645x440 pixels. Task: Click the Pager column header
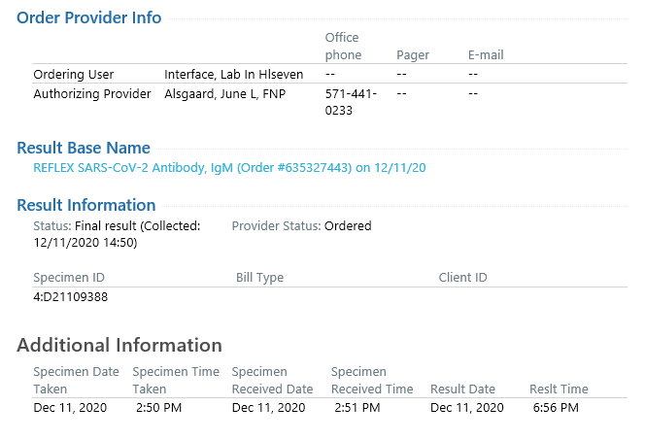pos(413,55)
